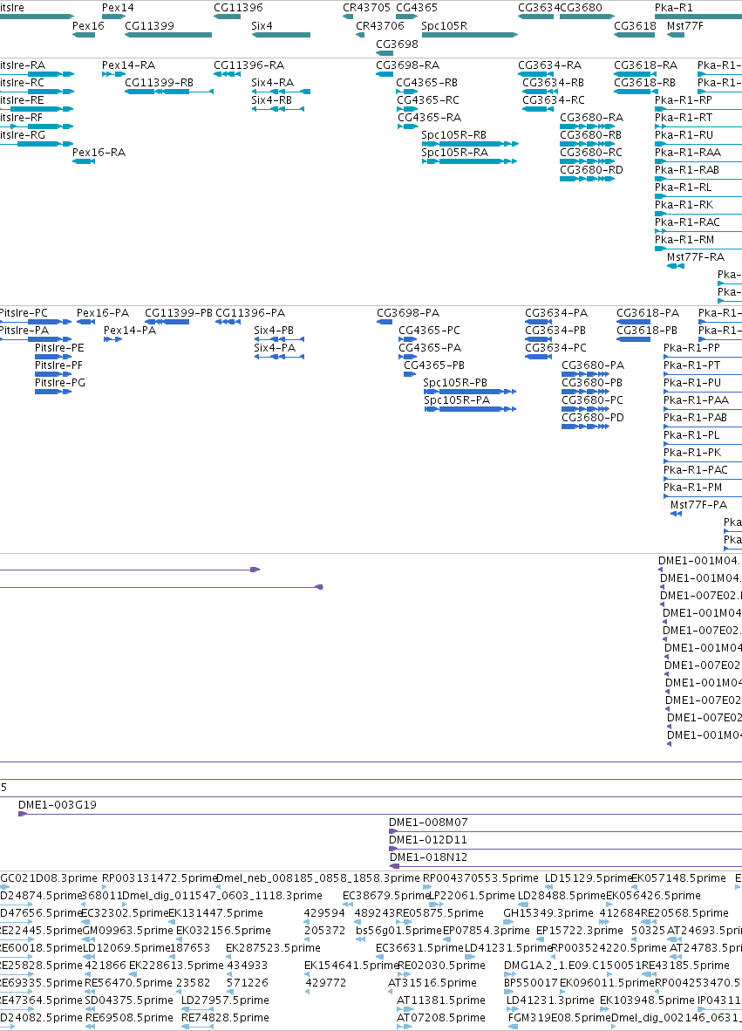Click the Pex16 gene in top track
The width and height of the screenshot is (742, 1031).
click(84, 35)
